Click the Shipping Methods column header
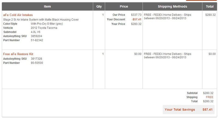 point(172,7)
